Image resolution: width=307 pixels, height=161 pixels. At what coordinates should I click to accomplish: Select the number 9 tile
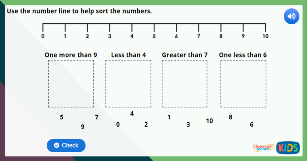click(82, 127)
